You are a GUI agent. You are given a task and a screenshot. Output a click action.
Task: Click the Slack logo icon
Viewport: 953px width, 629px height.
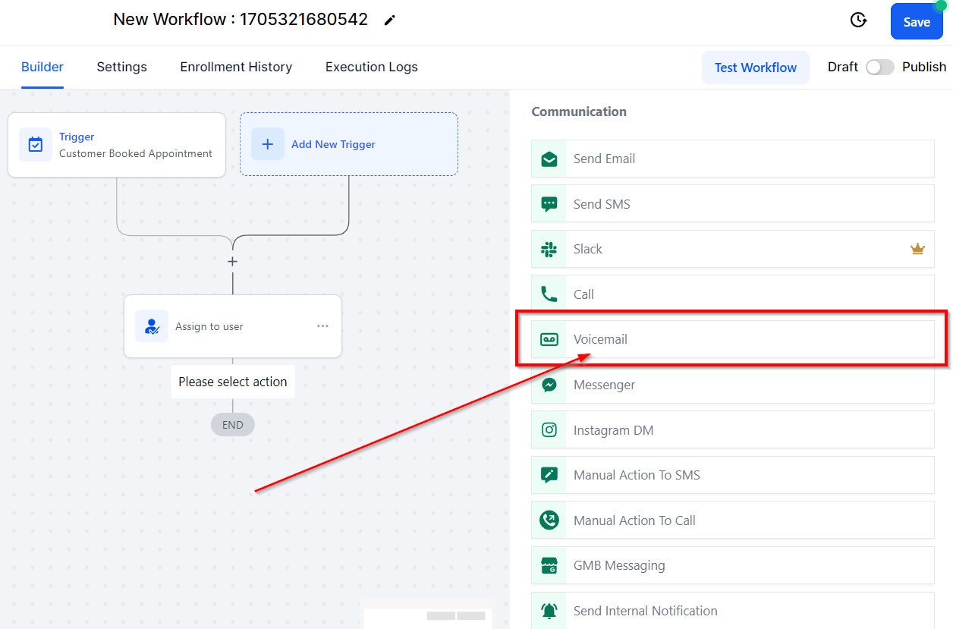click(549, 249)
